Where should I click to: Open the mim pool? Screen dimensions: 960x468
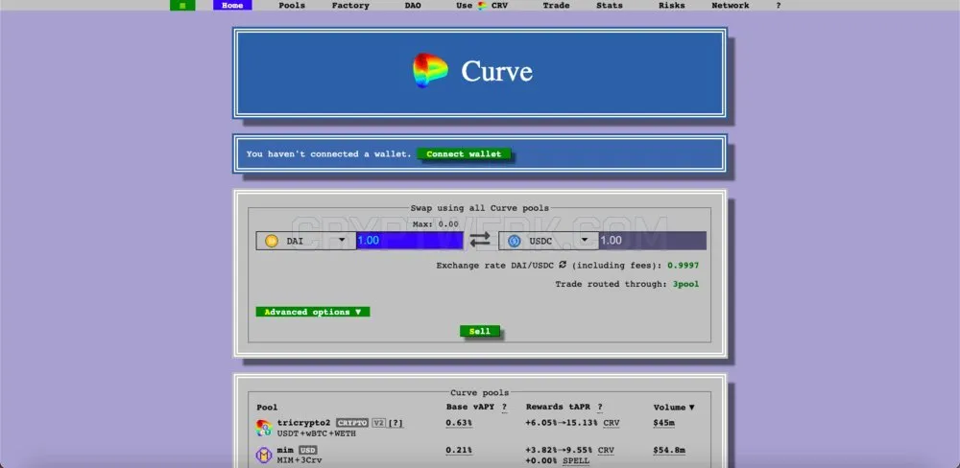(x=285, y=450)
